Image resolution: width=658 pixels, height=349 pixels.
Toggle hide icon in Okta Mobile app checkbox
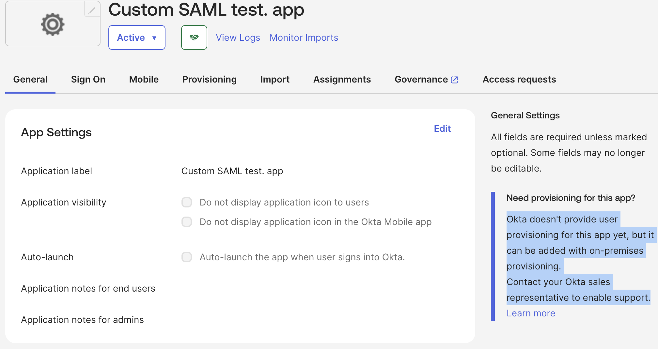187,222
